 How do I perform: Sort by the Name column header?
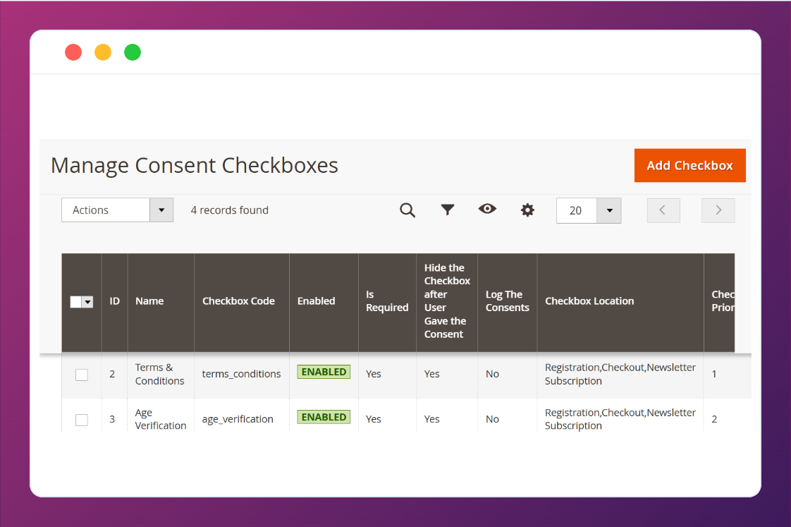161,301
